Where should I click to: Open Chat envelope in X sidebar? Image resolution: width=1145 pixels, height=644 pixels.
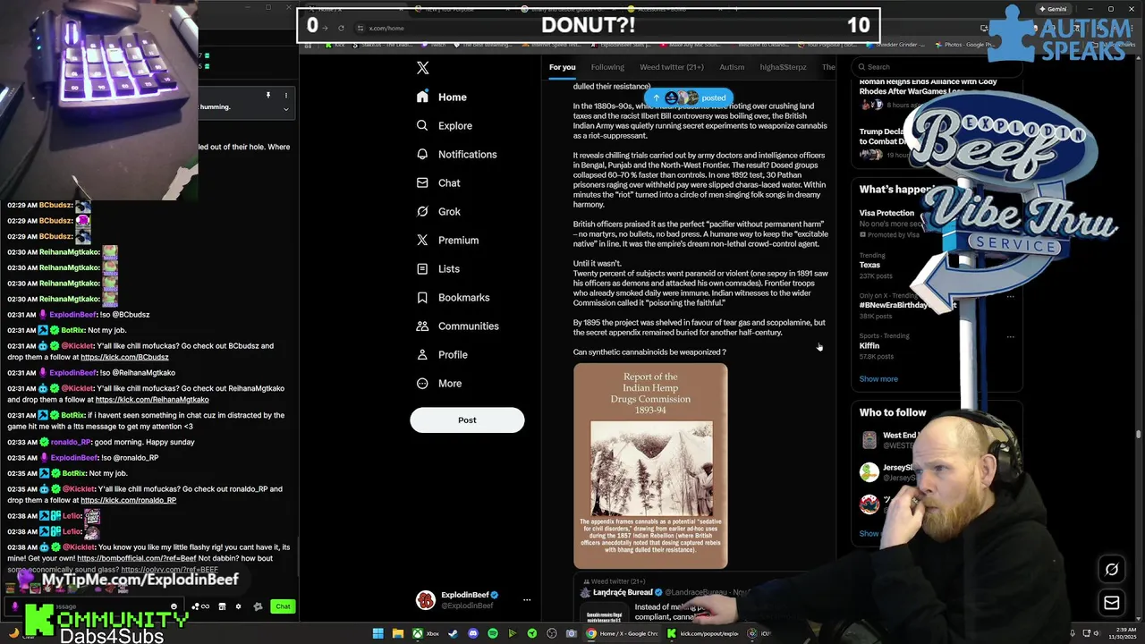click(x=438, y=182)
